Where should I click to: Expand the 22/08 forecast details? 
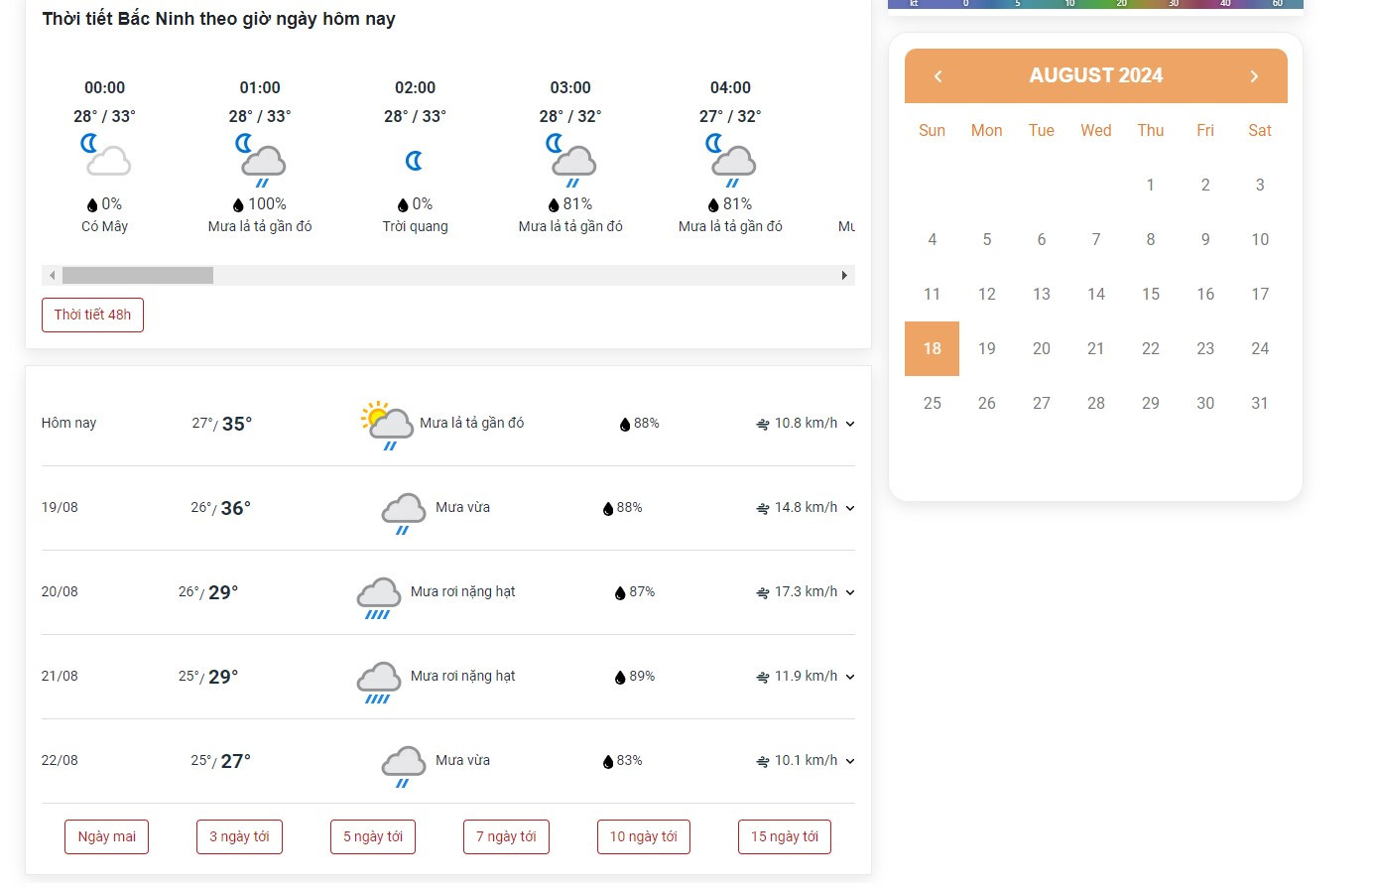[x=850, y=761]
